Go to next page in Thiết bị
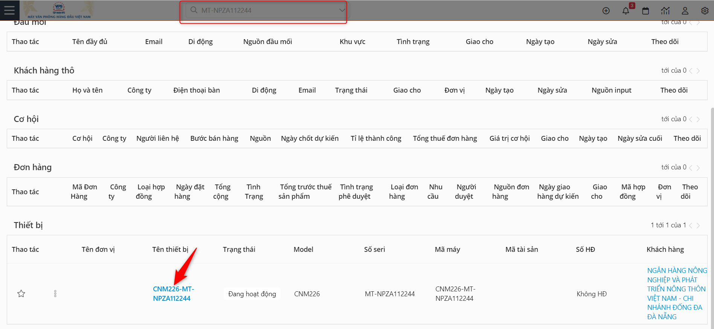This screenshot has width=714, height=329. coord(698,225)
